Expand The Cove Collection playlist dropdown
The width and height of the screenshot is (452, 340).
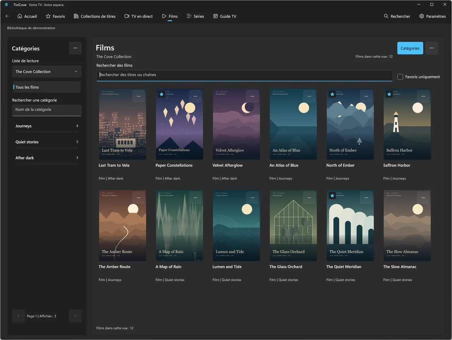point(47,72)
